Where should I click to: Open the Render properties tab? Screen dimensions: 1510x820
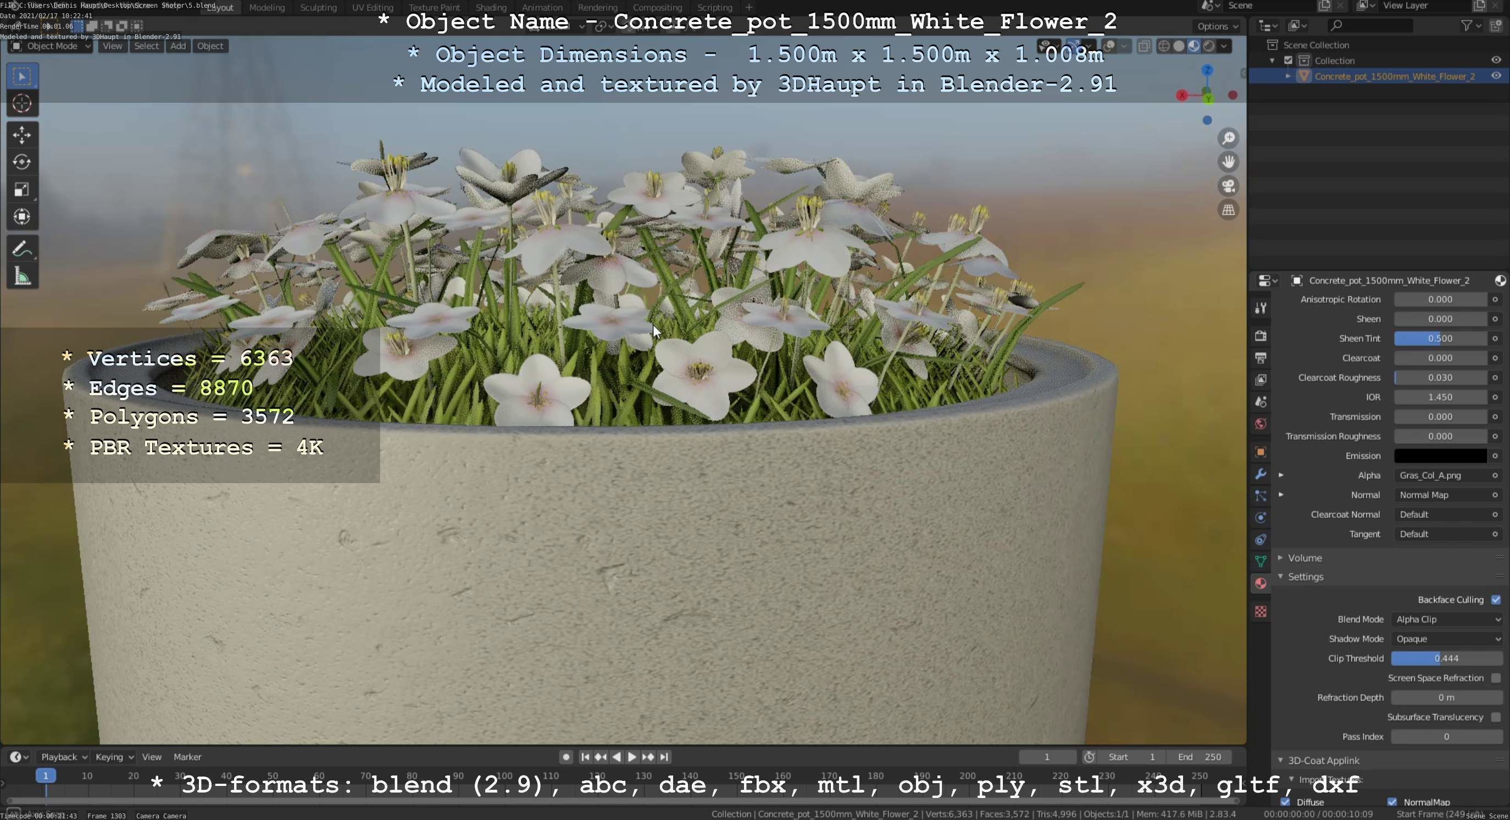[1261, 336]
